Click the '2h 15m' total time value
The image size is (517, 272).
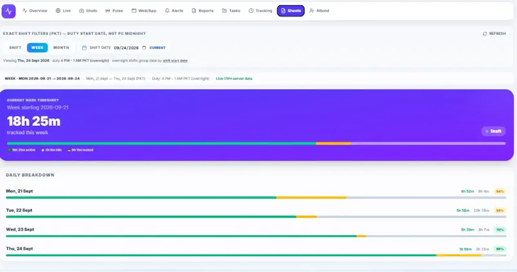482,249
